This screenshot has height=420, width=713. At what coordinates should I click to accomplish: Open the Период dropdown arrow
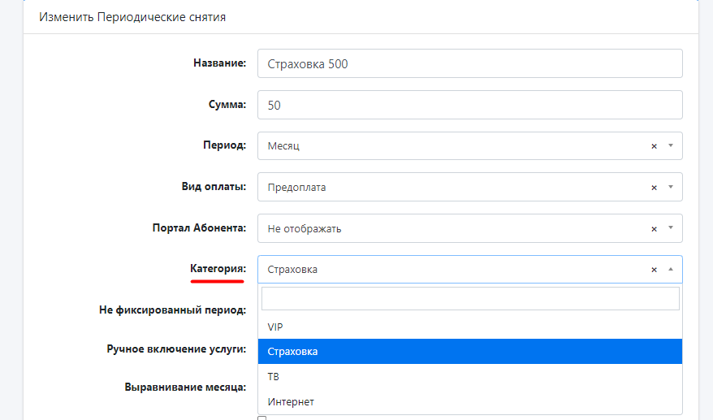tap(671, 146)
